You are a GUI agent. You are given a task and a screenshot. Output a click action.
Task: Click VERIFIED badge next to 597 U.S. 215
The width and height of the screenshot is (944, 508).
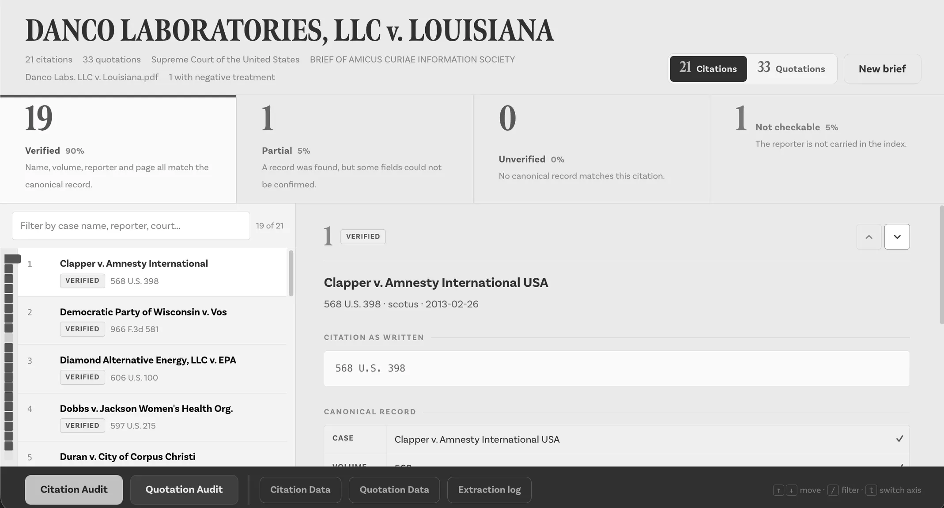(x=83, y=425)
